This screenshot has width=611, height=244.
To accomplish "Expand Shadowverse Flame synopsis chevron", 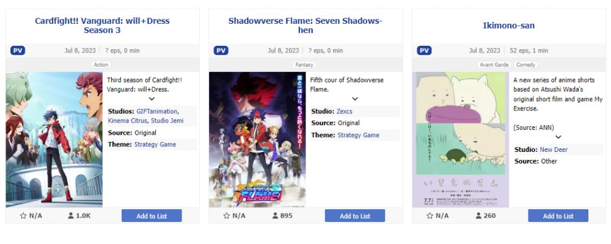I will (x=355, y=99).
